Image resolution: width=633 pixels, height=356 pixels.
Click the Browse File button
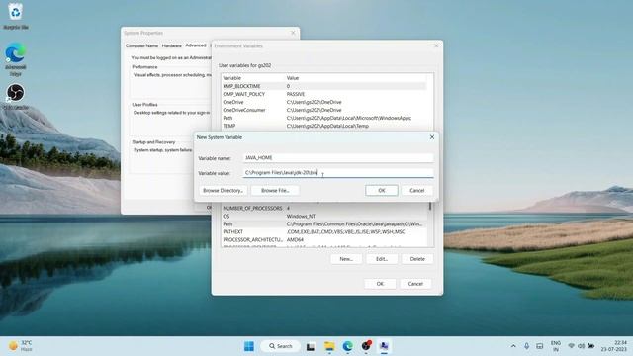pos(275,191)
